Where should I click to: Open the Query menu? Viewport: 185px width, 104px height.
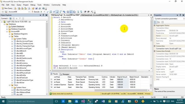tap(19, 5)
